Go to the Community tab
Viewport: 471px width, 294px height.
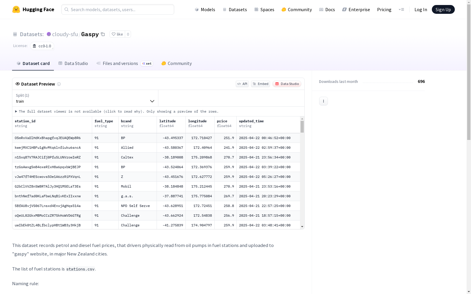click(x=176, y=64)
